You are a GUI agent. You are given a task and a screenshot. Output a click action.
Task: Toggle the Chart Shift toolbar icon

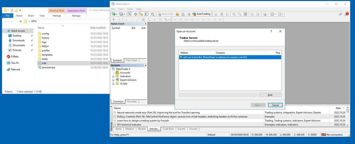coord(258,14)
